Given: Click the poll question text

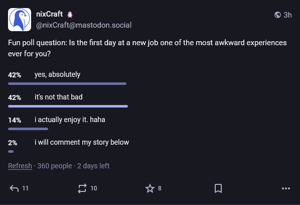Looking at the screenshot, I should click(147, 48).
